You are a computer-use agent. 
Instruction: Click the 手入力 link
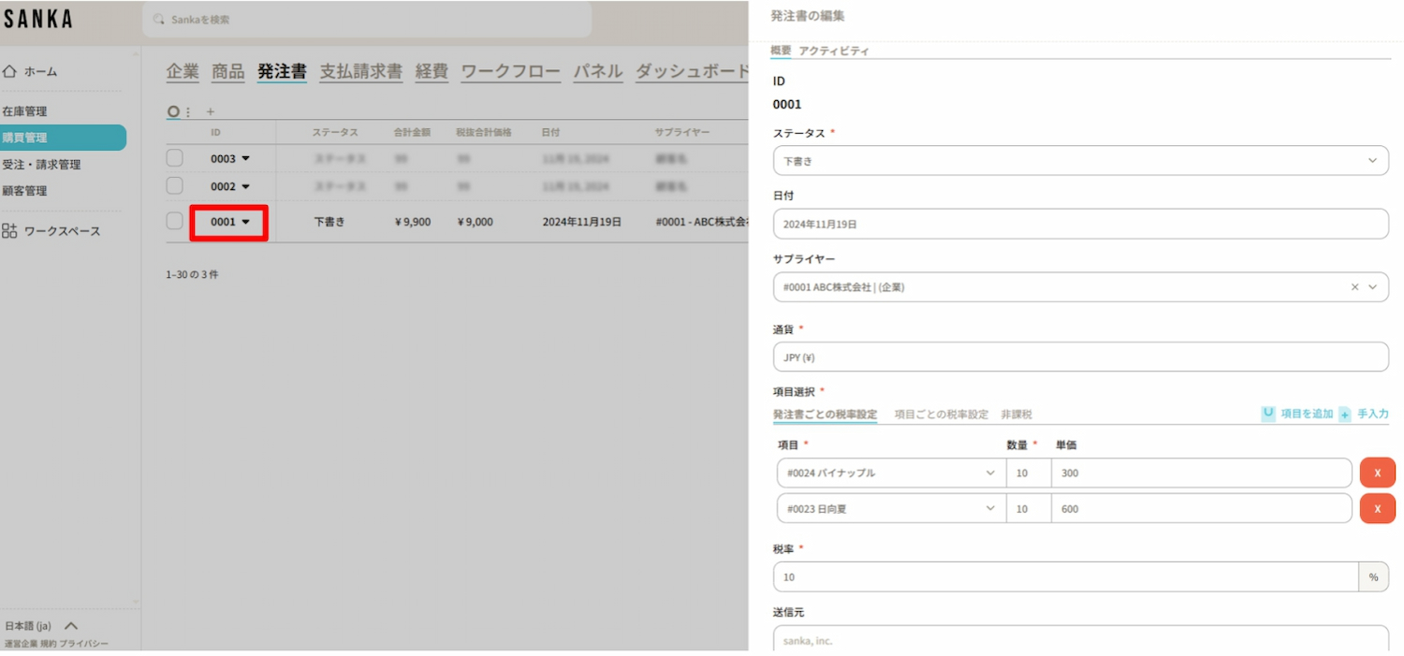[x=1372, y=414]
